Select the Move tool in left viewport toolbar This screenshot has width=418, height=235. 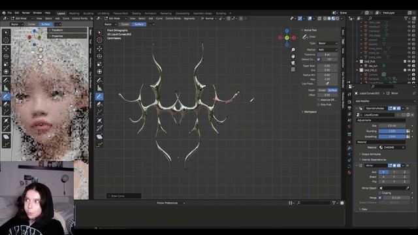pos(6,48)
